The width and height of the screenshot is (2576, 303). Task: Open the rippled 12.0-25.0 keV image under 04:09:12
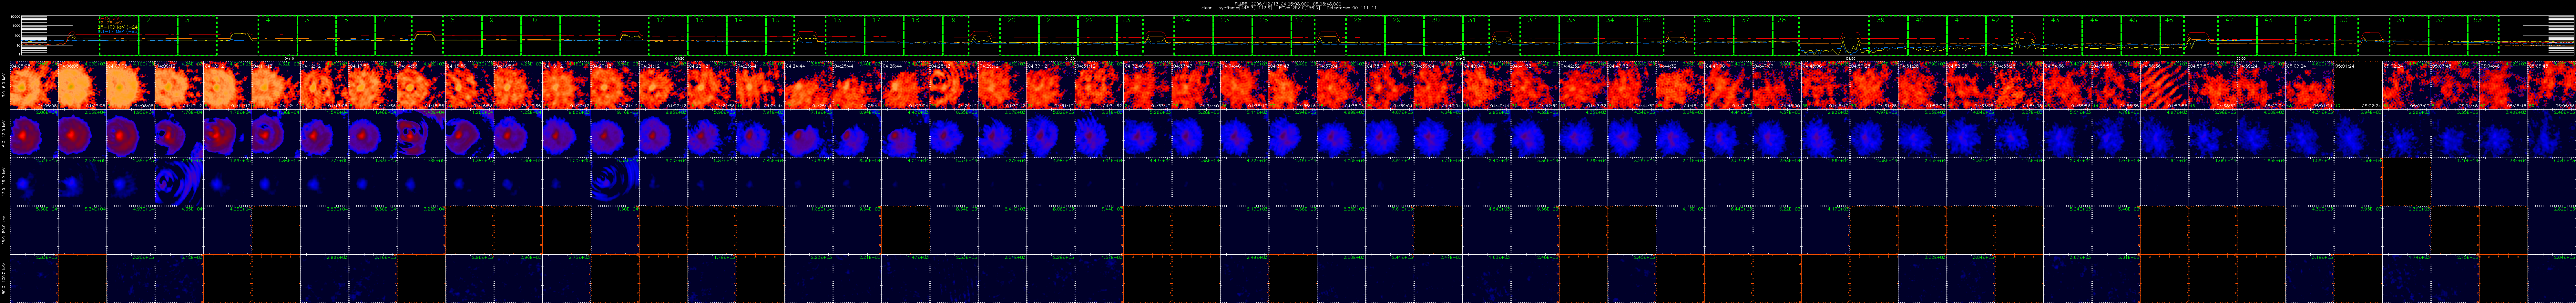179,182
